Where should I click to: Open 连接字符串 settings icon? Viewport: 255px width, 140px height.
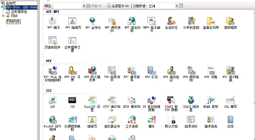point(211,21)
